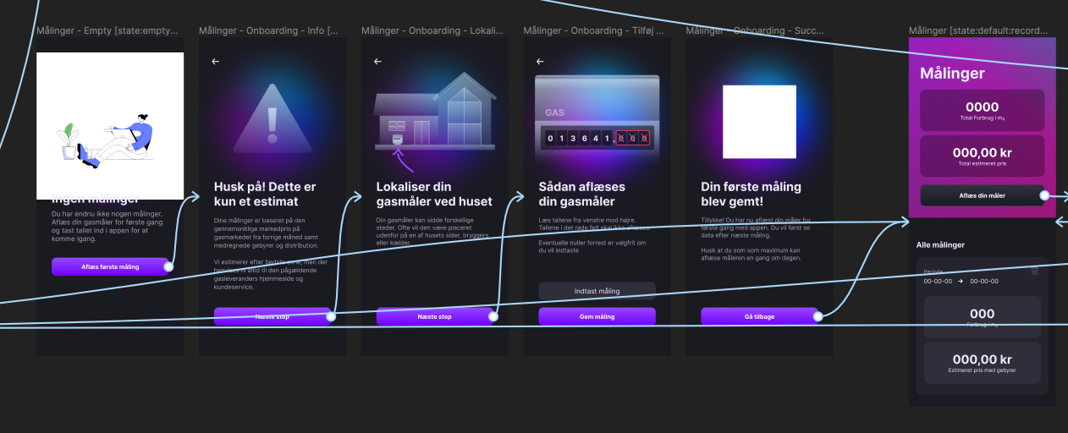Viewport: 1068px width, 433px height.
Task: Click the Gem måling button
Action: 597,316
